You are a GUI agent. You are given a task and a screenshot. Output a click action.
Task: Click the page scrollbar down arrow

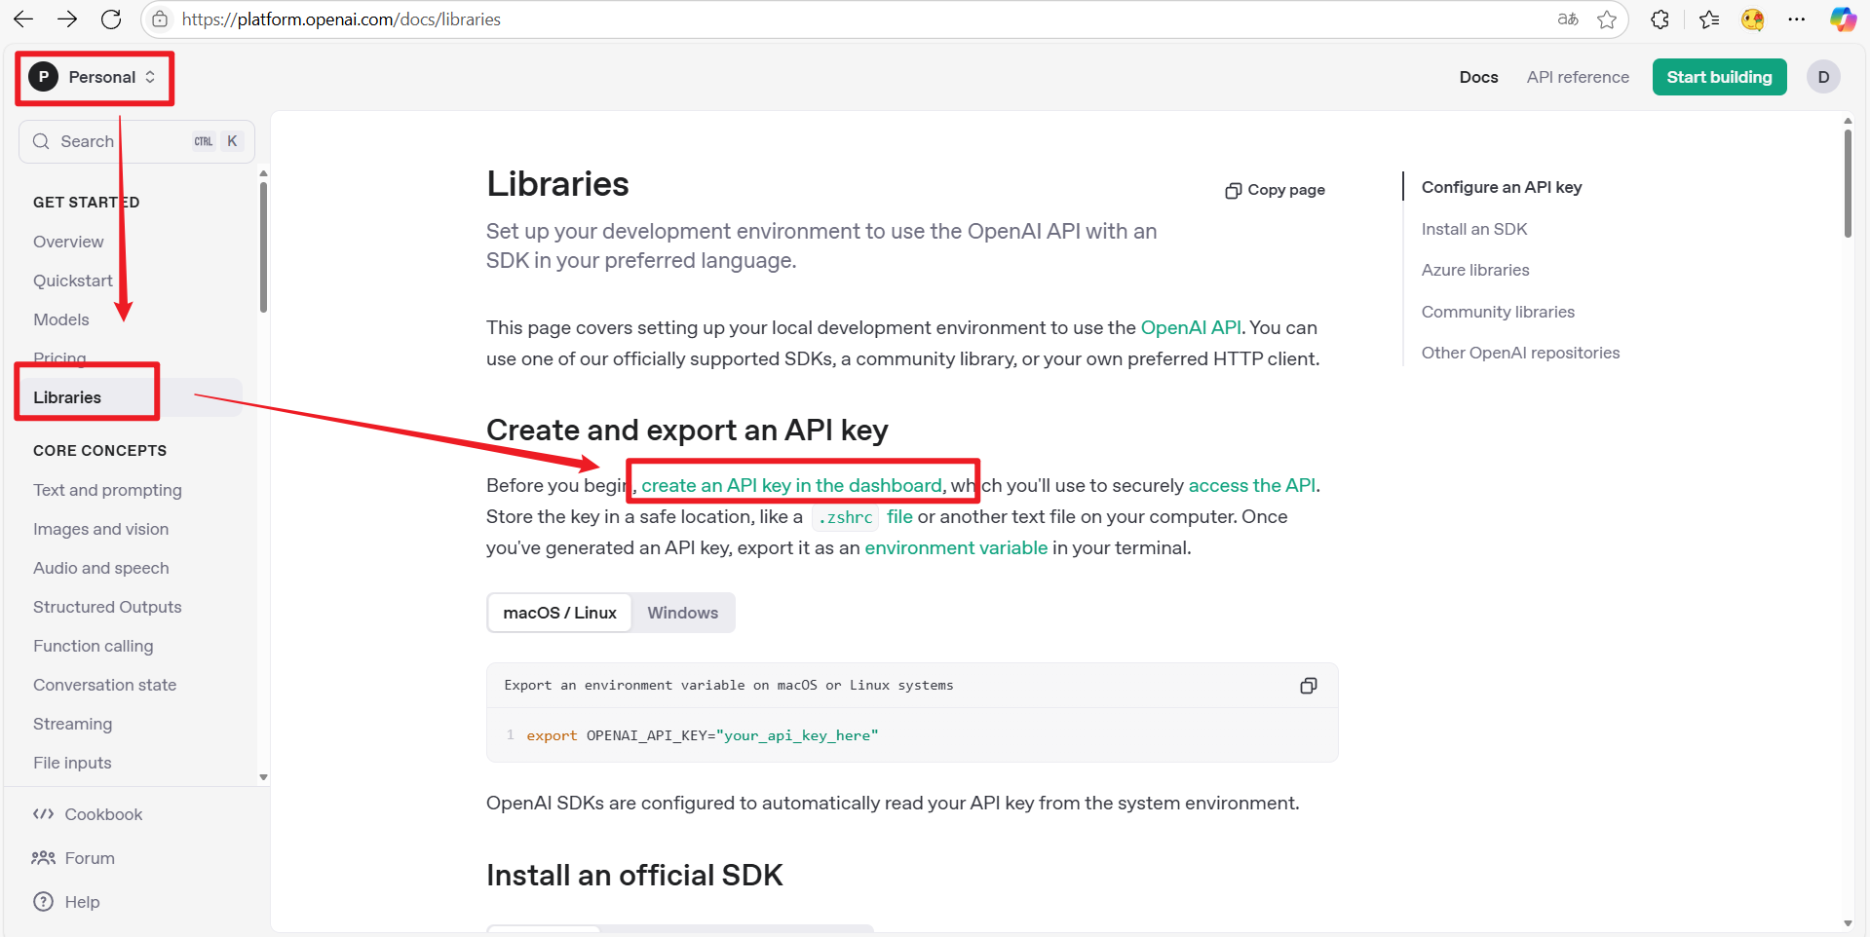[x=1848, y=923]
